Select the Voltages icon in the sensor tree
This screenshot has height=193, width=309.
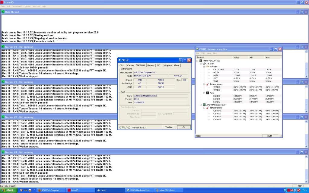pos(208,67)
